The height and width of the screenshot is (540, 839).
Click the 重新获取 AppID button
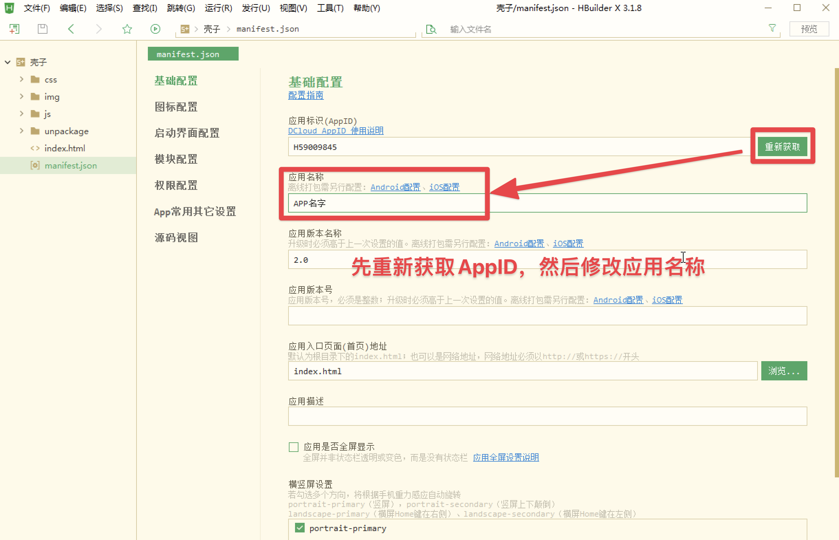tap(782, 147)
